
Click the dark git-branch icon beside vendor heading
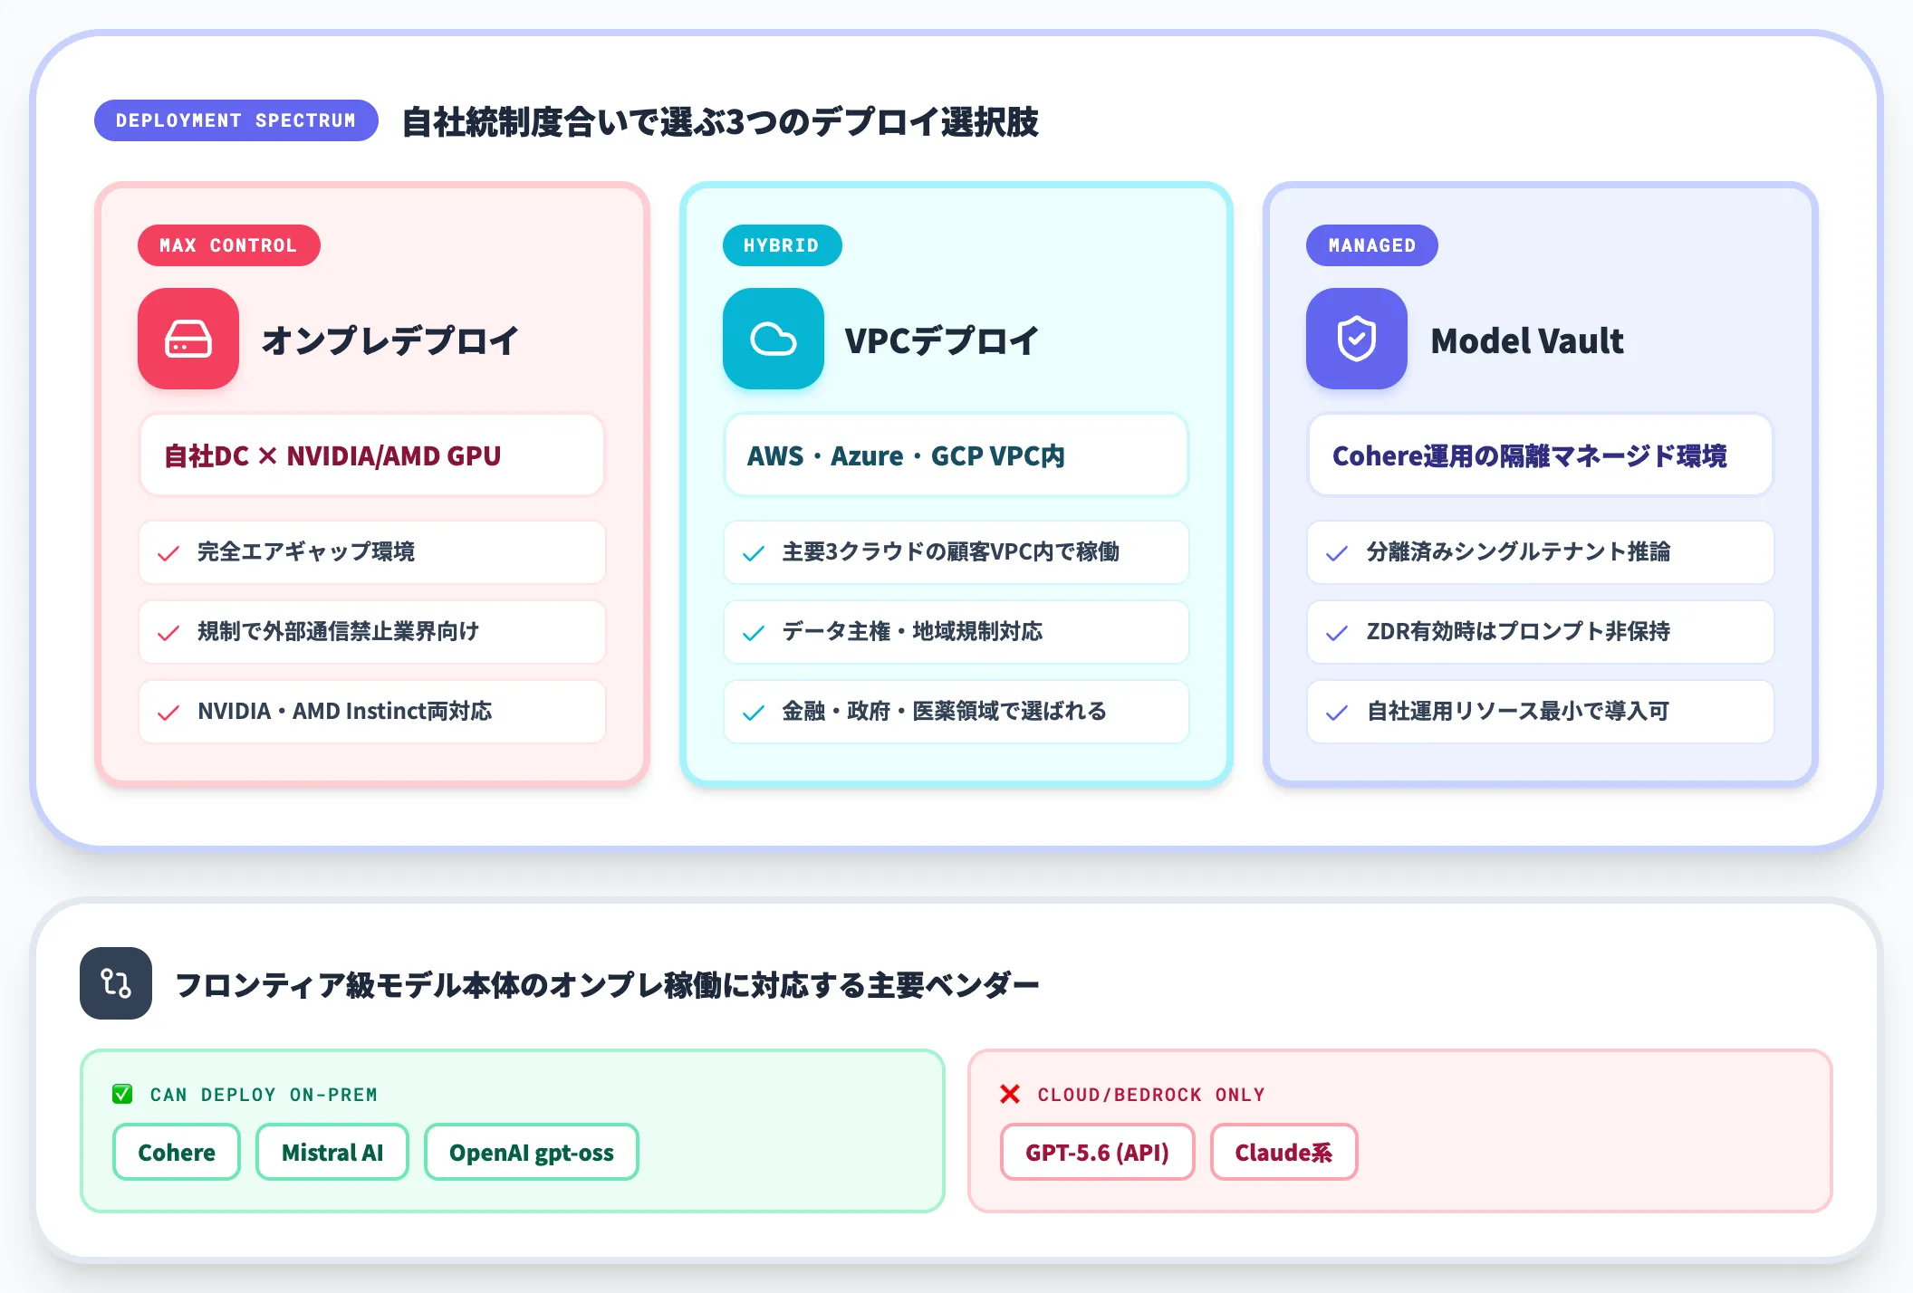116,983
